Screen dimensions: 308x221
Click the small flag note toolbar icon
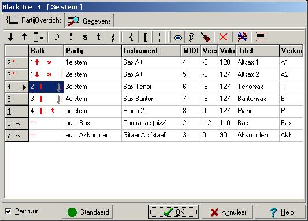point(71,37)
